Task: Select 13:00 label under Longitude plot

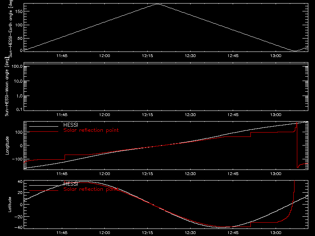Action: click(276, 174)
